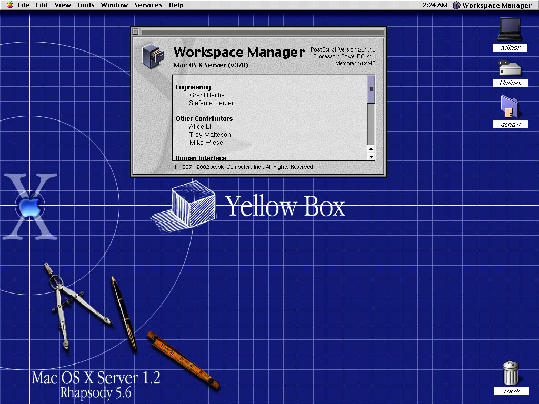Click the name Mike Wiese
The height and width of the screenshot is (404, 539).
(x=206, y=143)
